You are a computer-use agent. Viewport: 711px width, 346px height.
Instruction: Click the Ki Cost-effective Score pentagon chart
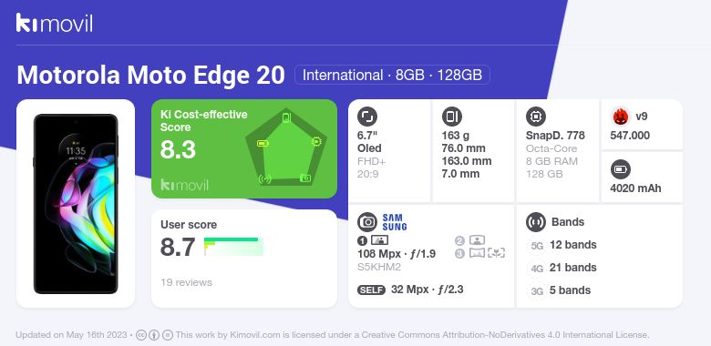pyautogui.click(x=285, y=148)
